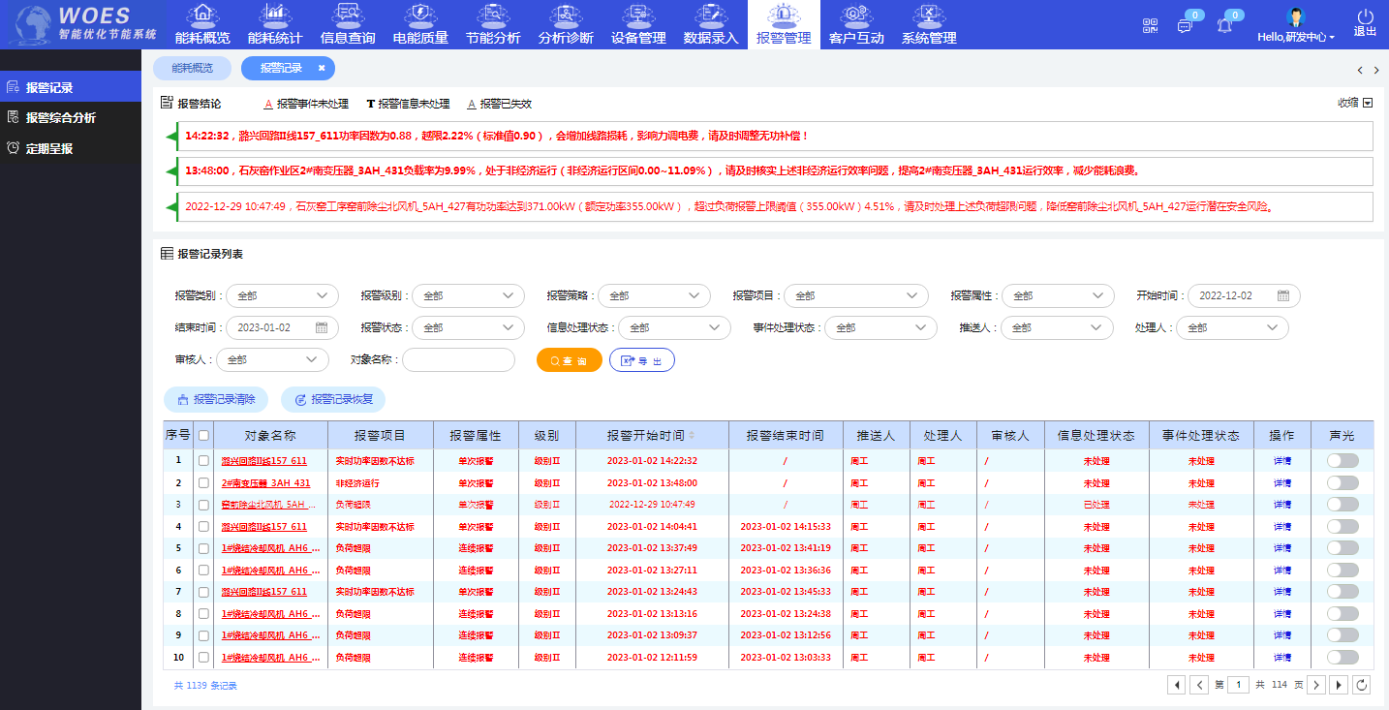Viewport: 1389px width, 710px height.
Task: Open the messages chat bubble icon
Action: [x=1185, y=26]
